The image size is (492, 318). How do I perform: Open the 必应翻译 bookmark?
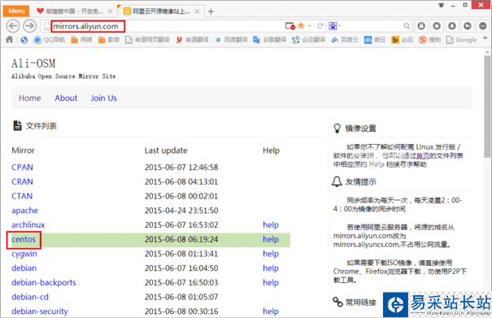click(x=309, y=40)
